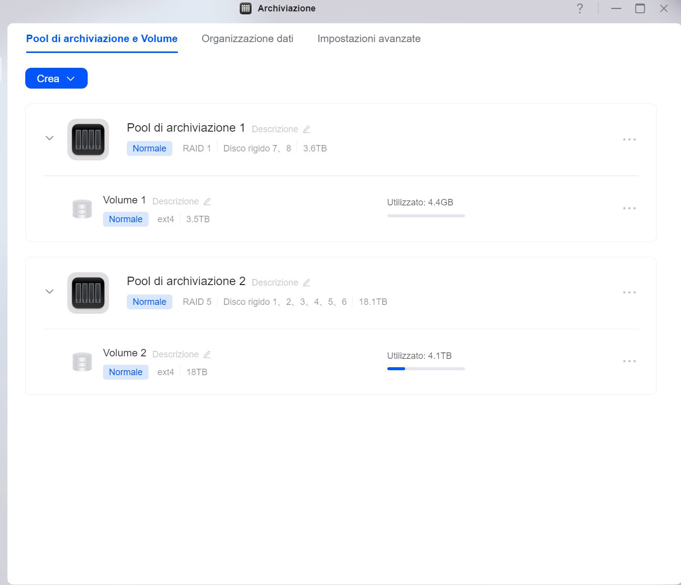
Task: Click Volume 2 usage progress bar
Action: pyautogui.click(x=426, y=369)
